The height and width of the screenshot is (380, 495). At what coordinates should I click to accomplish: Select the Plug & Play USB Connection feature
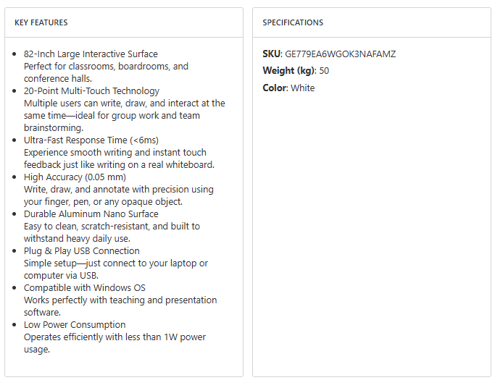point(82,251)
